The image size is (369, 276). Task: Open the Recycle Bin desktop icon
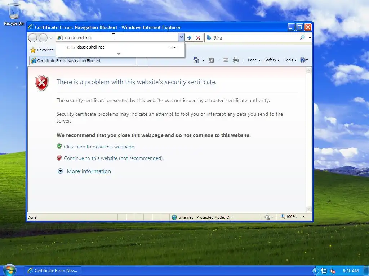[14, 14]
